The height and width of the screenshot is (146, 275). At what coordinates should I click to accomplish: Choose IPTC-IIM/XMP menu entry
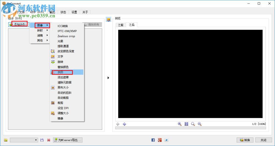(x=67, y=31)
